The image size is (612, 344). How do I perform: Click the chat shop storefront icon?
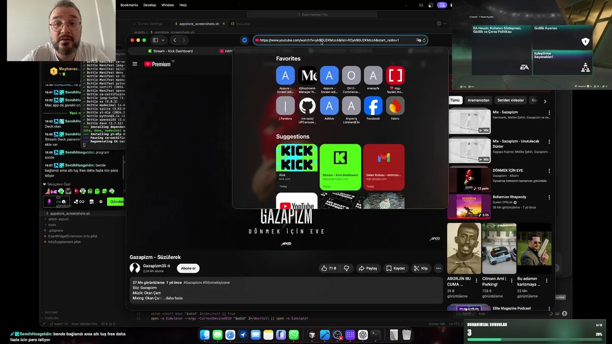click(x=91, y=202)
